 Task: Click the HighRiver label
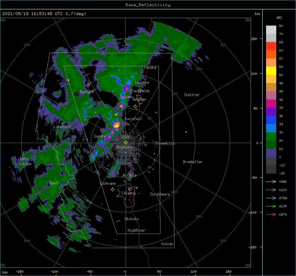tap(136, 230)
